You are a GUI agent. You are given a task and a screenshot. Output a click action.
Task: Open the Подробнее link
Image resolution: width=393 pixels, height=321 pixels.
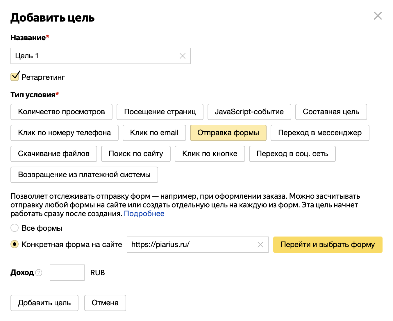(144, 214)
